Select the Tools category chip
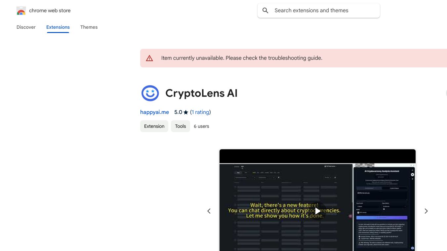 (x=181, y=126)
